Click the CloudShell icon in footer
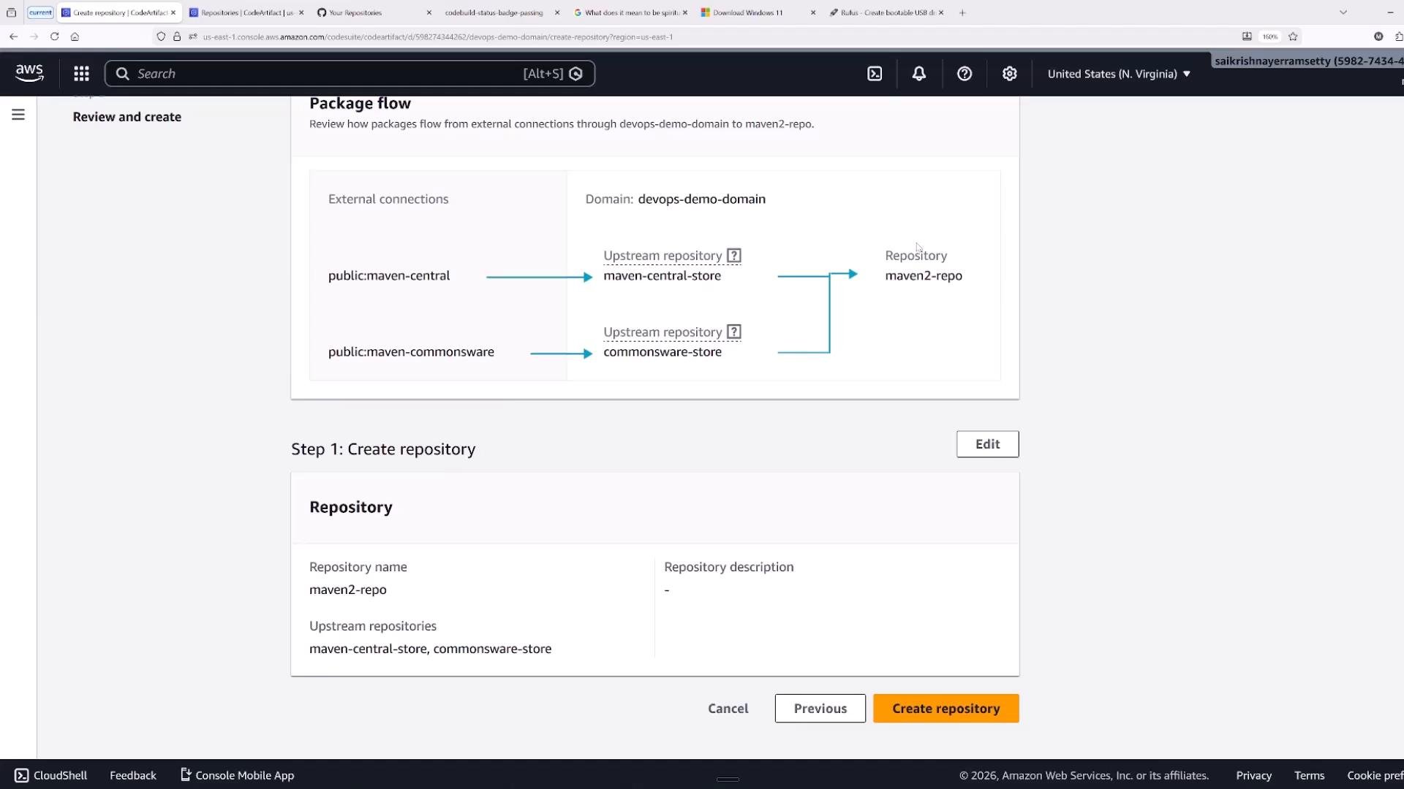Screen dimensions: 1404x789 click(x=22, y=775)
